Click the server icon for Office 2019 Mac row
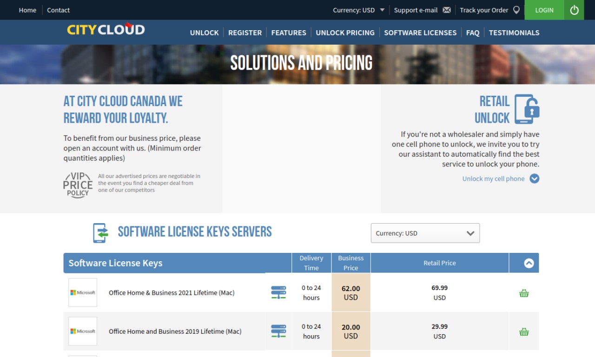The height and width of the screenshot is (357, 595). point(278,331)
